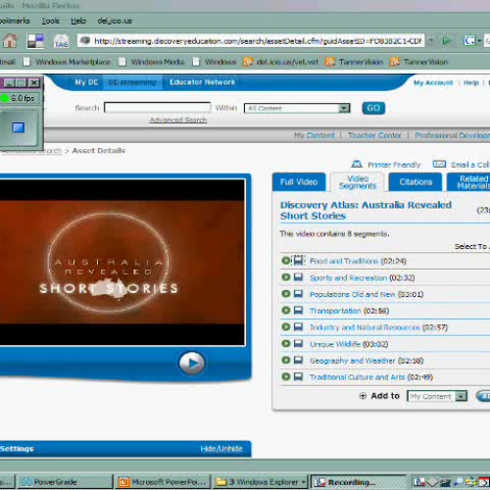This screenshot has height=490, width=490.
Task: Click the video player play button
Action: pos(192,363)
